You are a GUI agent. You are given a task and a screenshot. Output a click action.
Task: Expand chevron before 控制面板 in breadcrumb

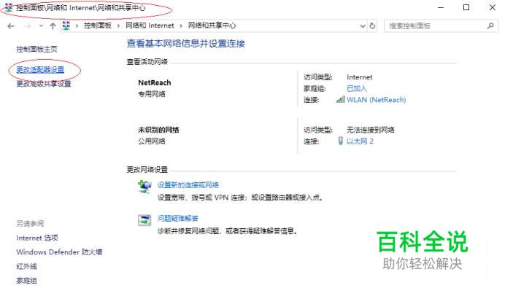pos(77,26)
